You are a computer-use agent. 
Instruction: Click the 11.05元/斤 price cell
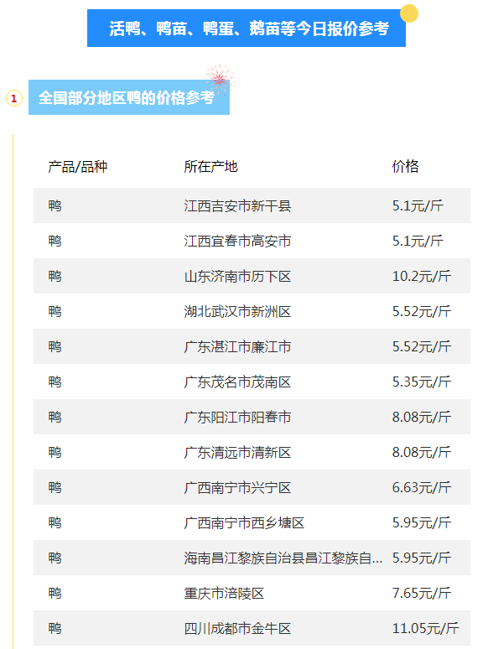click(425, 628)
